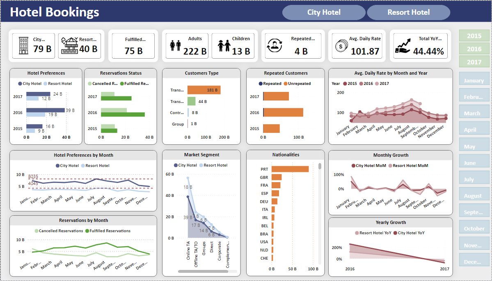This screenshot has height=281, width=492.
Task: Select the Resort Hotel filter button
Action: coord(409,12)
